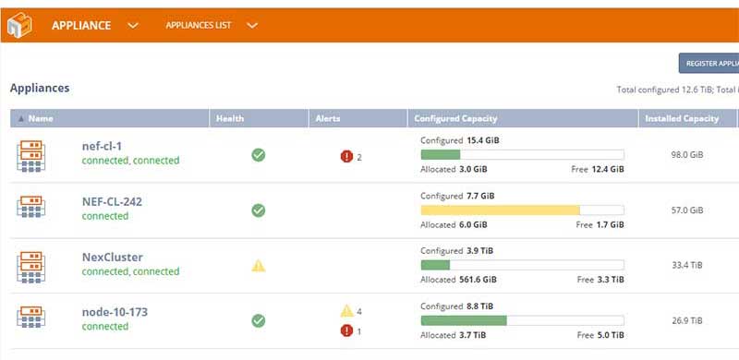Click the 'Free 12.4 GiB' value
Image resolution: width=739 pixels, height=360 pixels.
(x=598, y=169)
